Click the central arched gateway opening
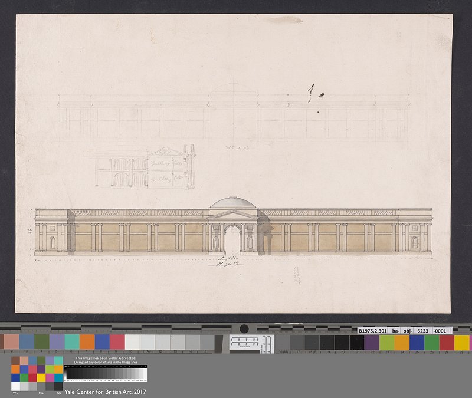 [232, 239]
